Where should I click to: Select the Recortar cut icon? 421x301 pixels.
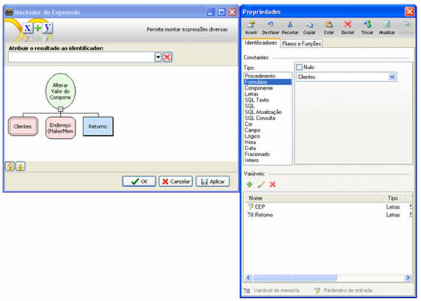click(x=290, y=25)
